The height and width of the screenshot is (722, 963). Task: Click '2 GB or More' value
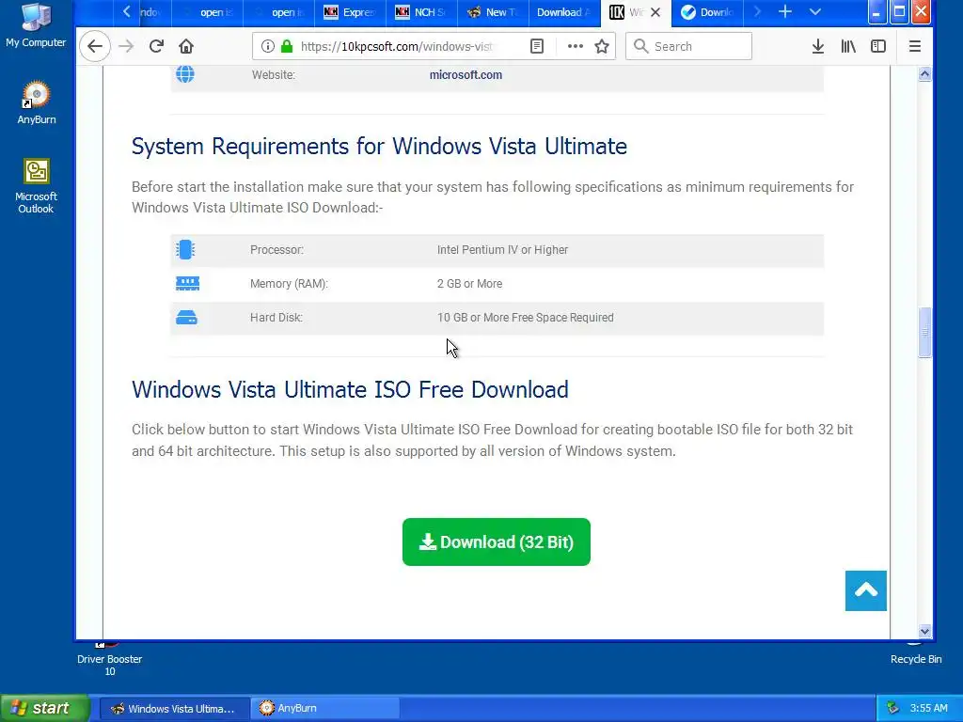tap(470, 284)
